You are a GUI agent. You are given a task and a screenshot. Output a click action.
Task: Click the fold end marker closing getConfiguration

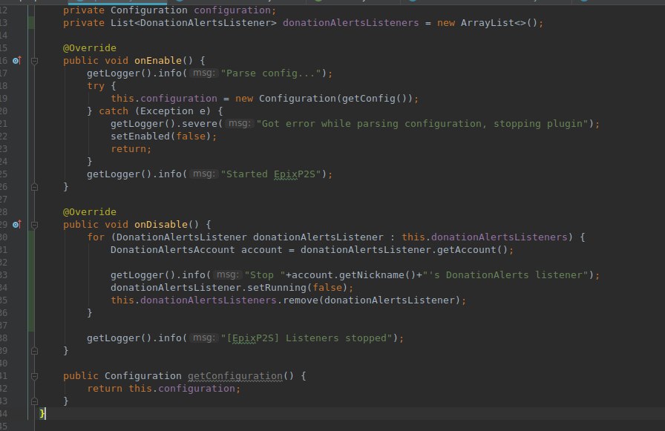34,401
